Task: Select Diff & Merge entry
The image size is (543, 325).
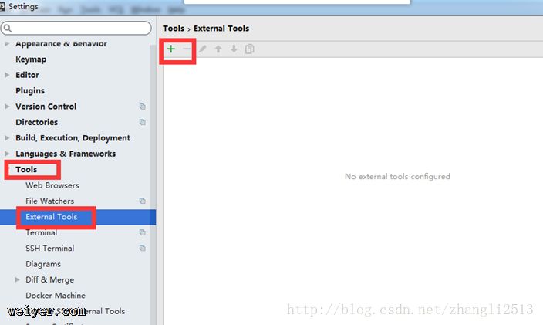Action: coord(50,279)
